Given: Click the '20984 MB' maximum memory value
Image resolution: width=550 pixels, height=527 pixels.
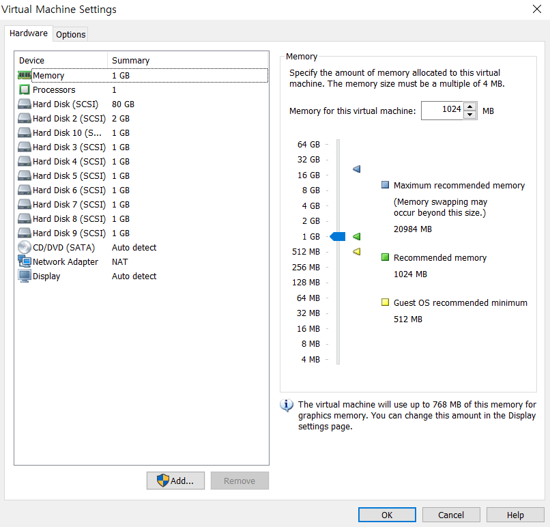Looking at the screenshot, I should tap(412, 229).
